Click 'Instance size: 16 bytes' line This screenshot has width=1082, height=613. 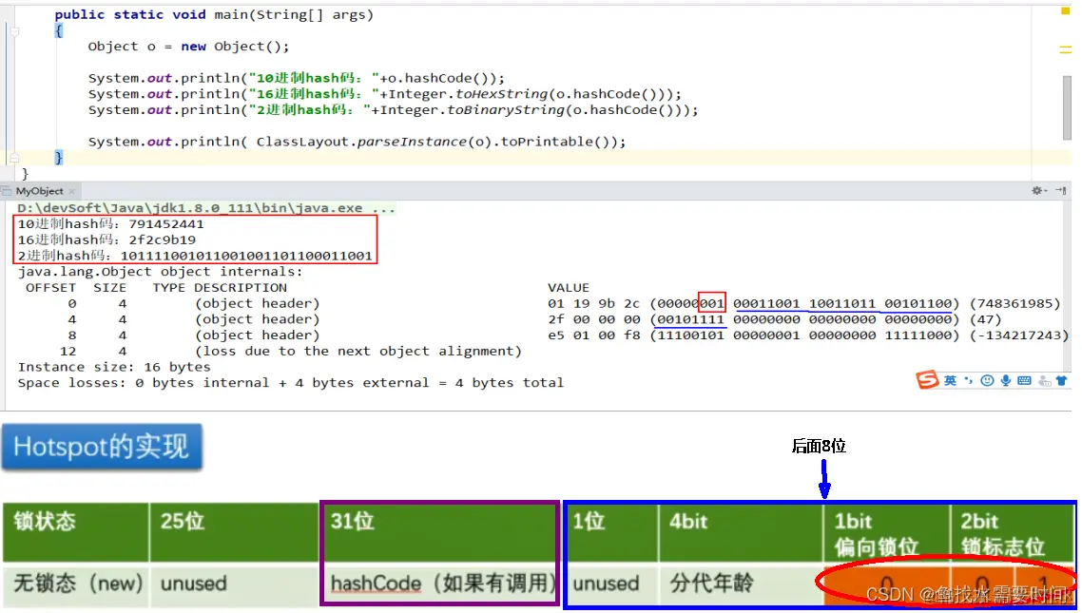click(114, 366)
